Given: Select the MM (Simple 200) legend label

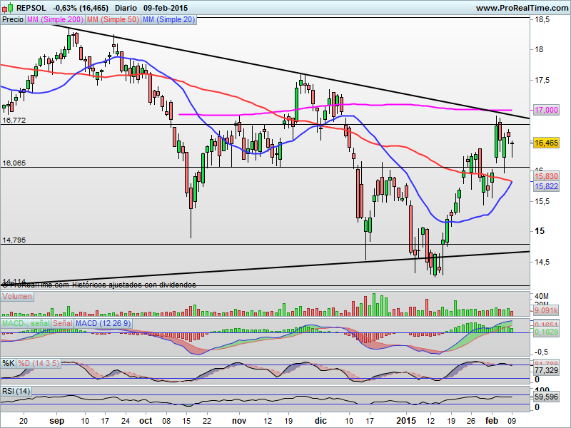Looking at the screenshot, I should tap(56, 20).
